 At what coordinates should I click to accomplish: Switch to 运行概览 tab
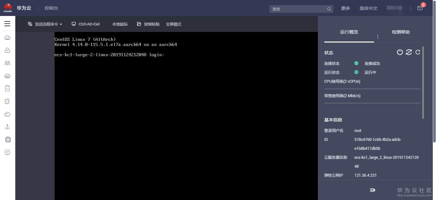[349, 32]
